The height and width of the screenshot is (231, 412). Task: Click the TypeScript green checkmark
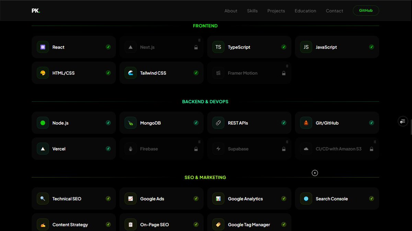[x=284, y=47]
